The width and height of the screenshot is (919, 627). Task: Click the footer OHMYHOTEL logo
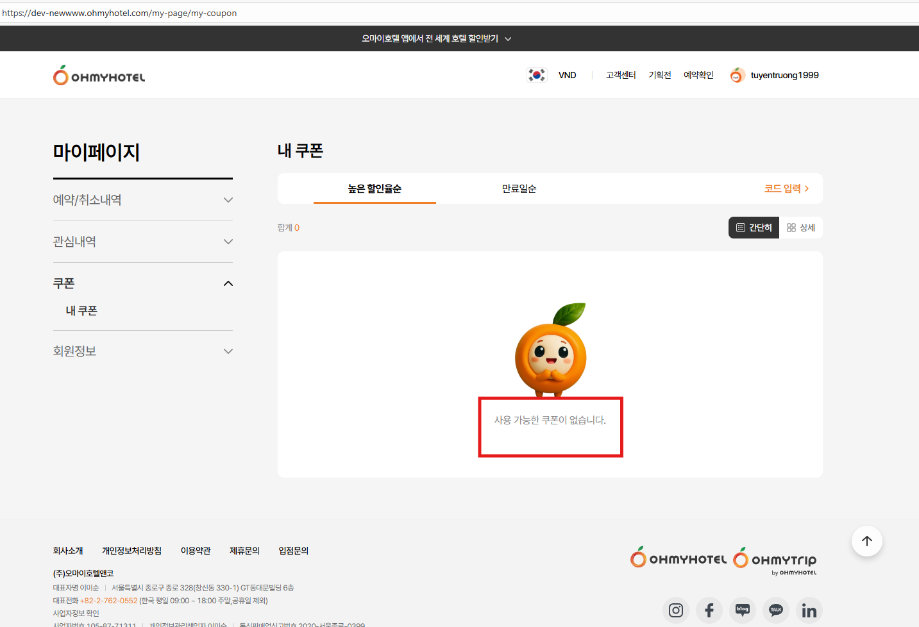(679, 558)
